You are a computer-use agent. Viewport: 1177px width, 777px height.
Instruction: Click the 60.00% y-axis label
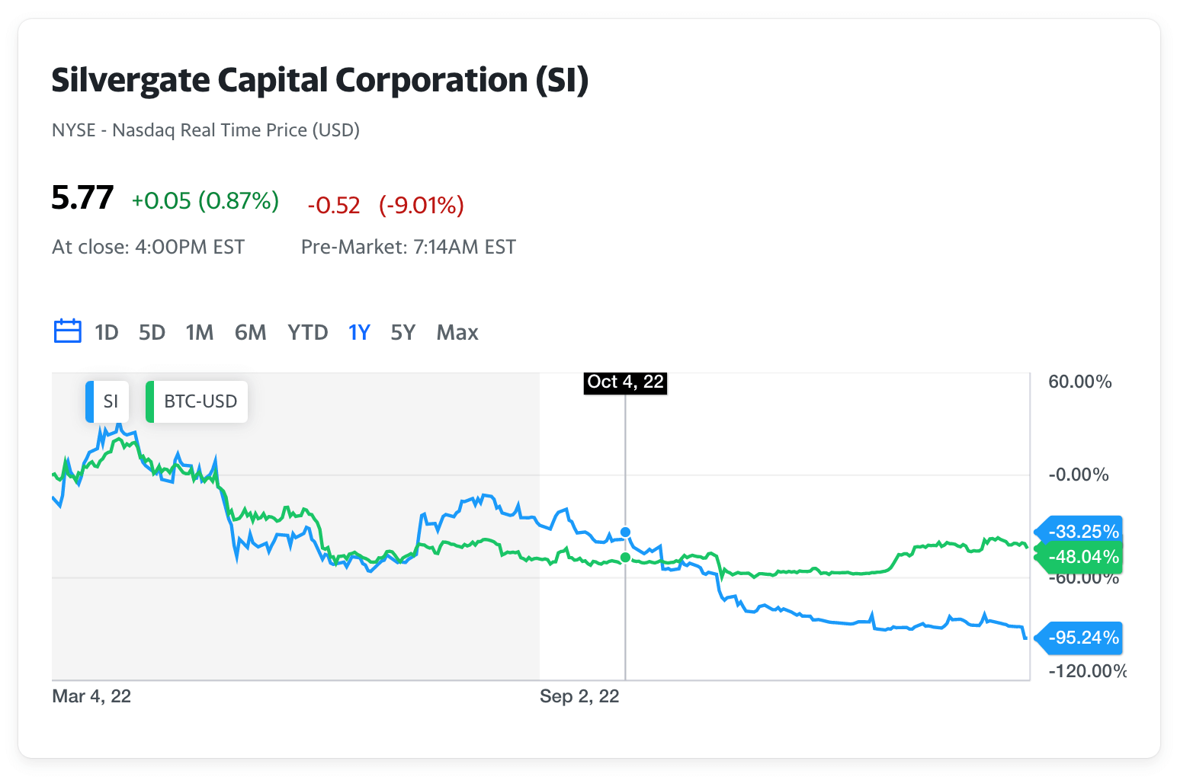(x=1080, y=382)
